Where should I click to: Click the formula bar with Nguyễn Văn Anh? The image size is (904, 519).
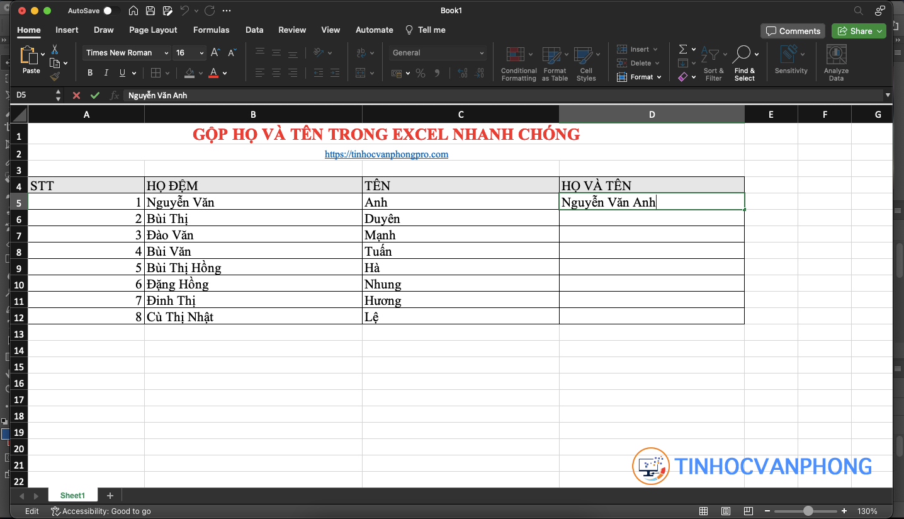(x=502, y=95)
